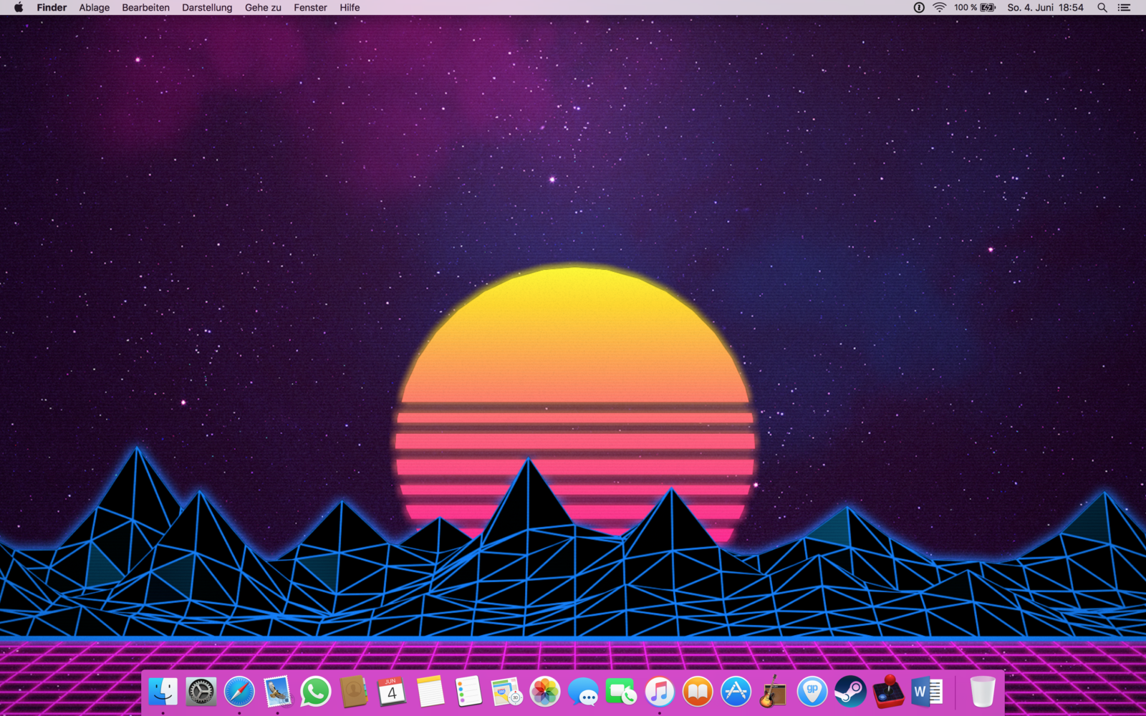Open Microsoft Word from the Dock

[927, 692]
